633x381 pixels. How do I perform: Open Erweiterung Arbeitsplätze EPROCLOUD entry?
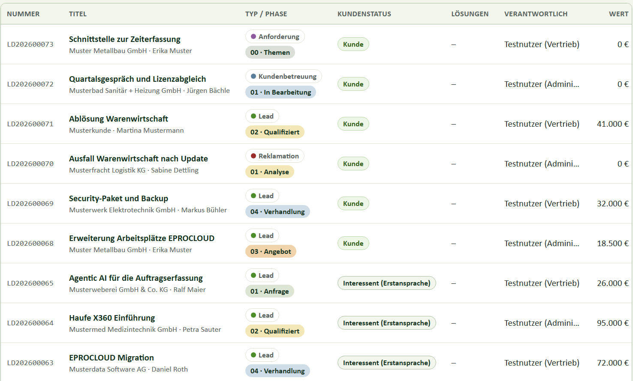[142, 238]
